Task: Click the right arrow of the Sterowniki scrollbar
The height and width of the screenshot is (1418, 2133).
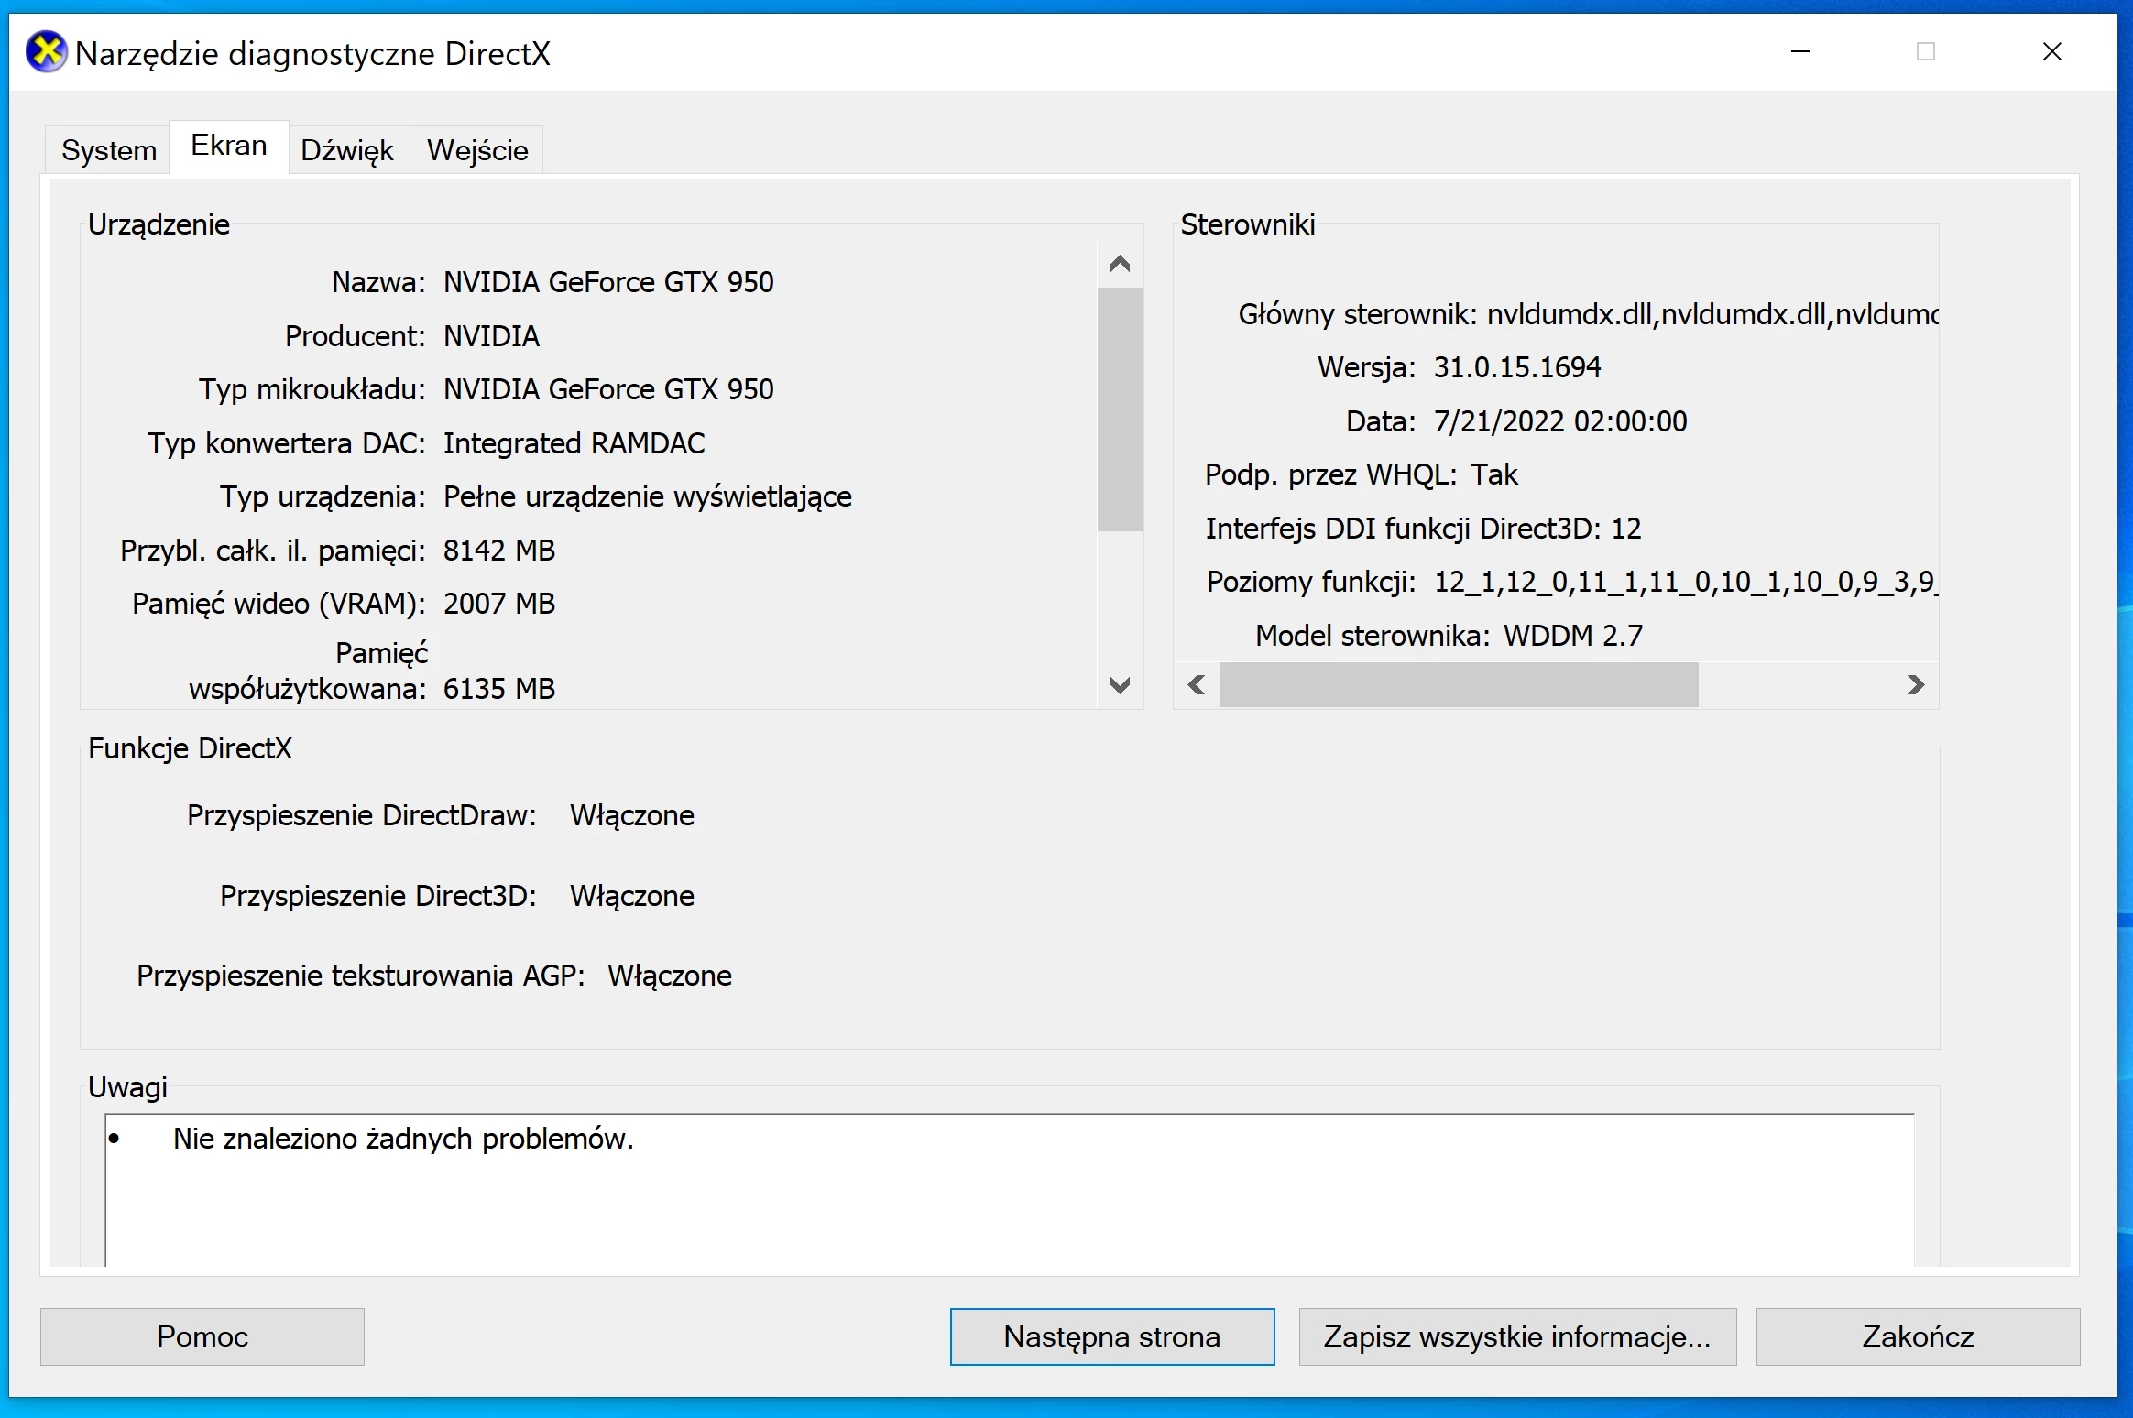Action: [1917, 684]
